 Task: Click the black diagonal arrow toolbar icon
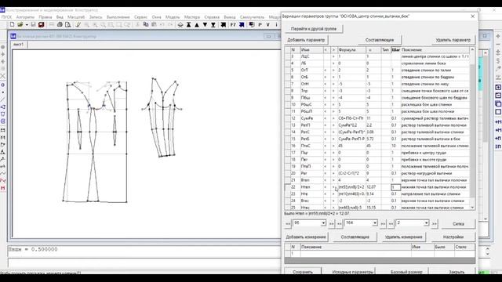click(x=224, y=24)
